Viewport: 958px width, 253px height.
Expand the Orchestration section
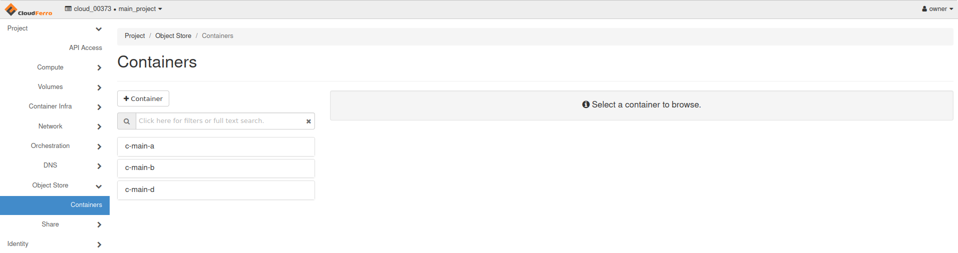pos(99,146)
